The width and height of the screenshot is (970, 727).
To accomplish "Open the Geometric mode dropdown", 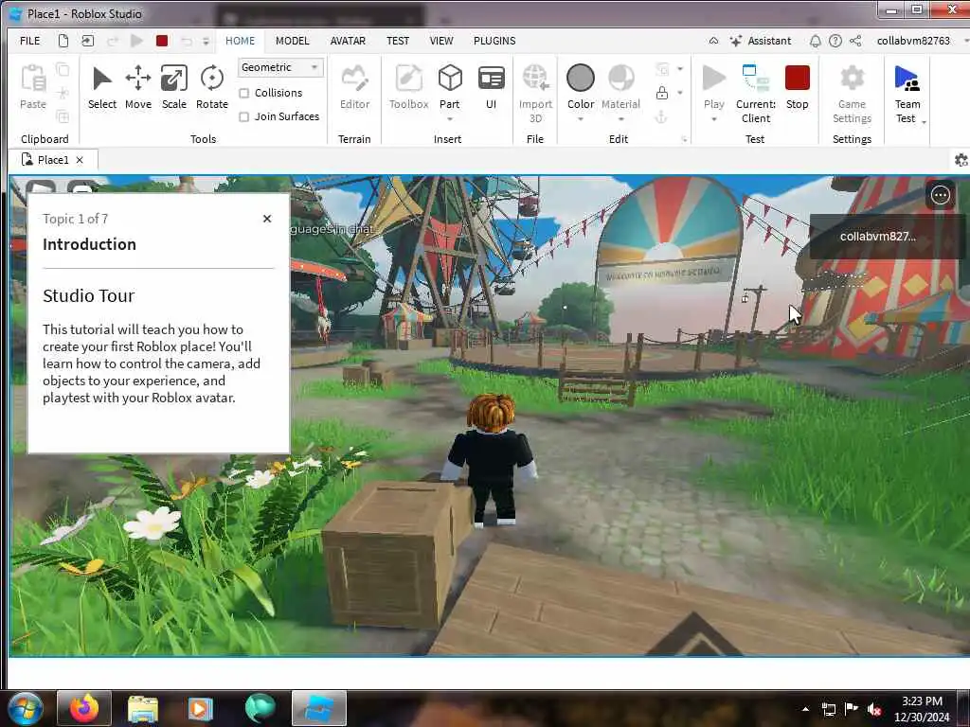I will (280, 67).
